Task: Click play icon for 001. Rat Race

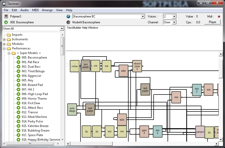Action: [x=18, y=62]
